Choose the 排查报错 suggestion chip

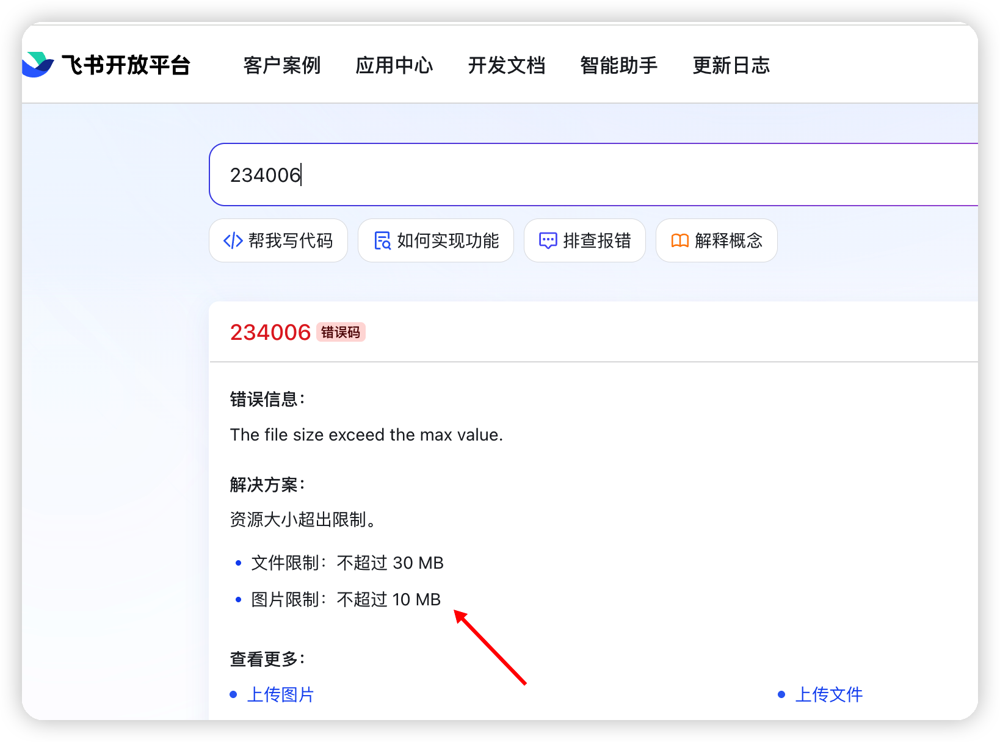tap(585, 240)
